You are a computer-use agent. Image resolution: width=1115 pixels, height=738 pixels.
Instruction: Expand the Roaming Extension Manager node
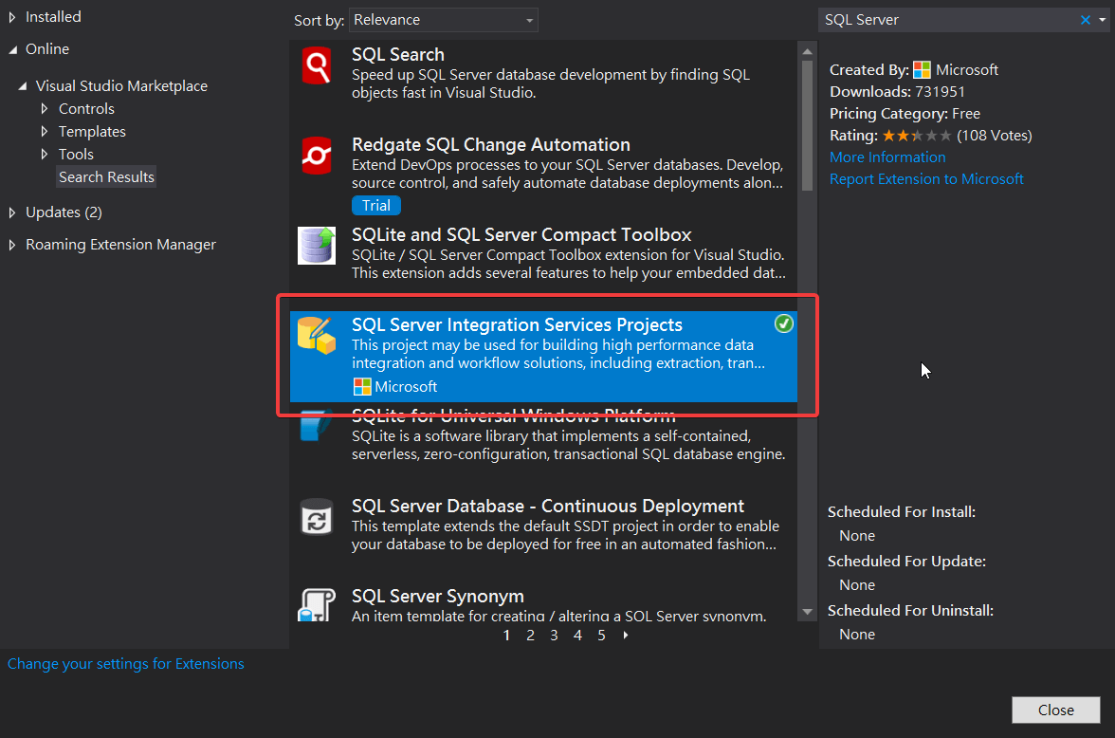[x=12, y=245]
